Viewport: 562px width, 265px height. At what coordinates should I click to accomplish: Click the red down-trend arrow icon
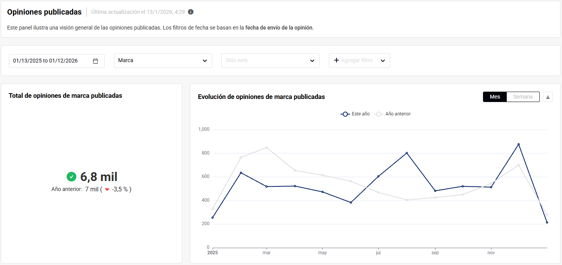[107, 189]
